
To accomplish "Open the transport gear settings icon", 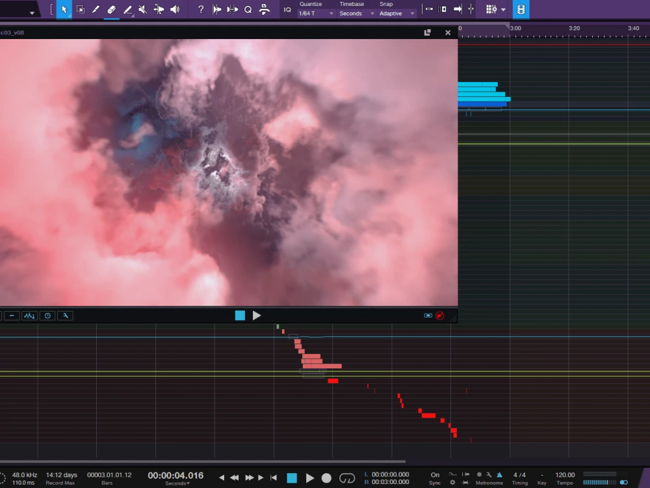I will coord(452,483).
